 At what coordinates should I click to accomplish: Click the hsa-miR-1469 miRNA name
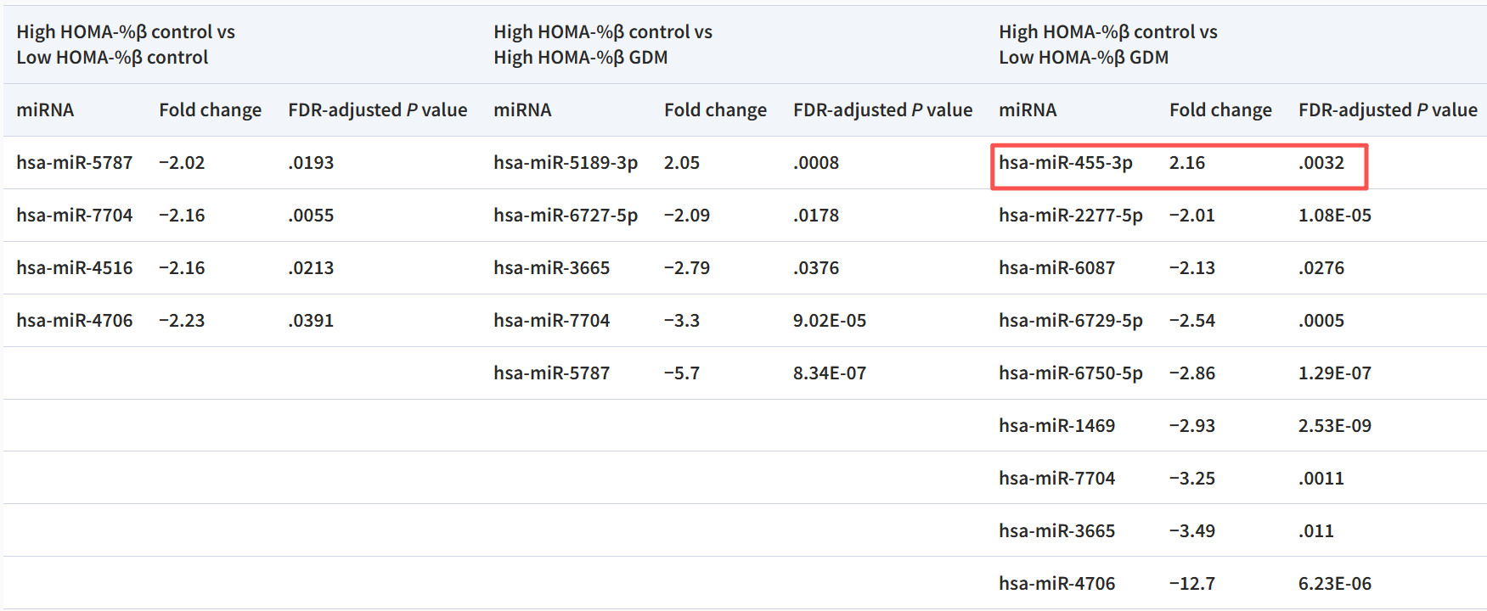coord(1056,426)
